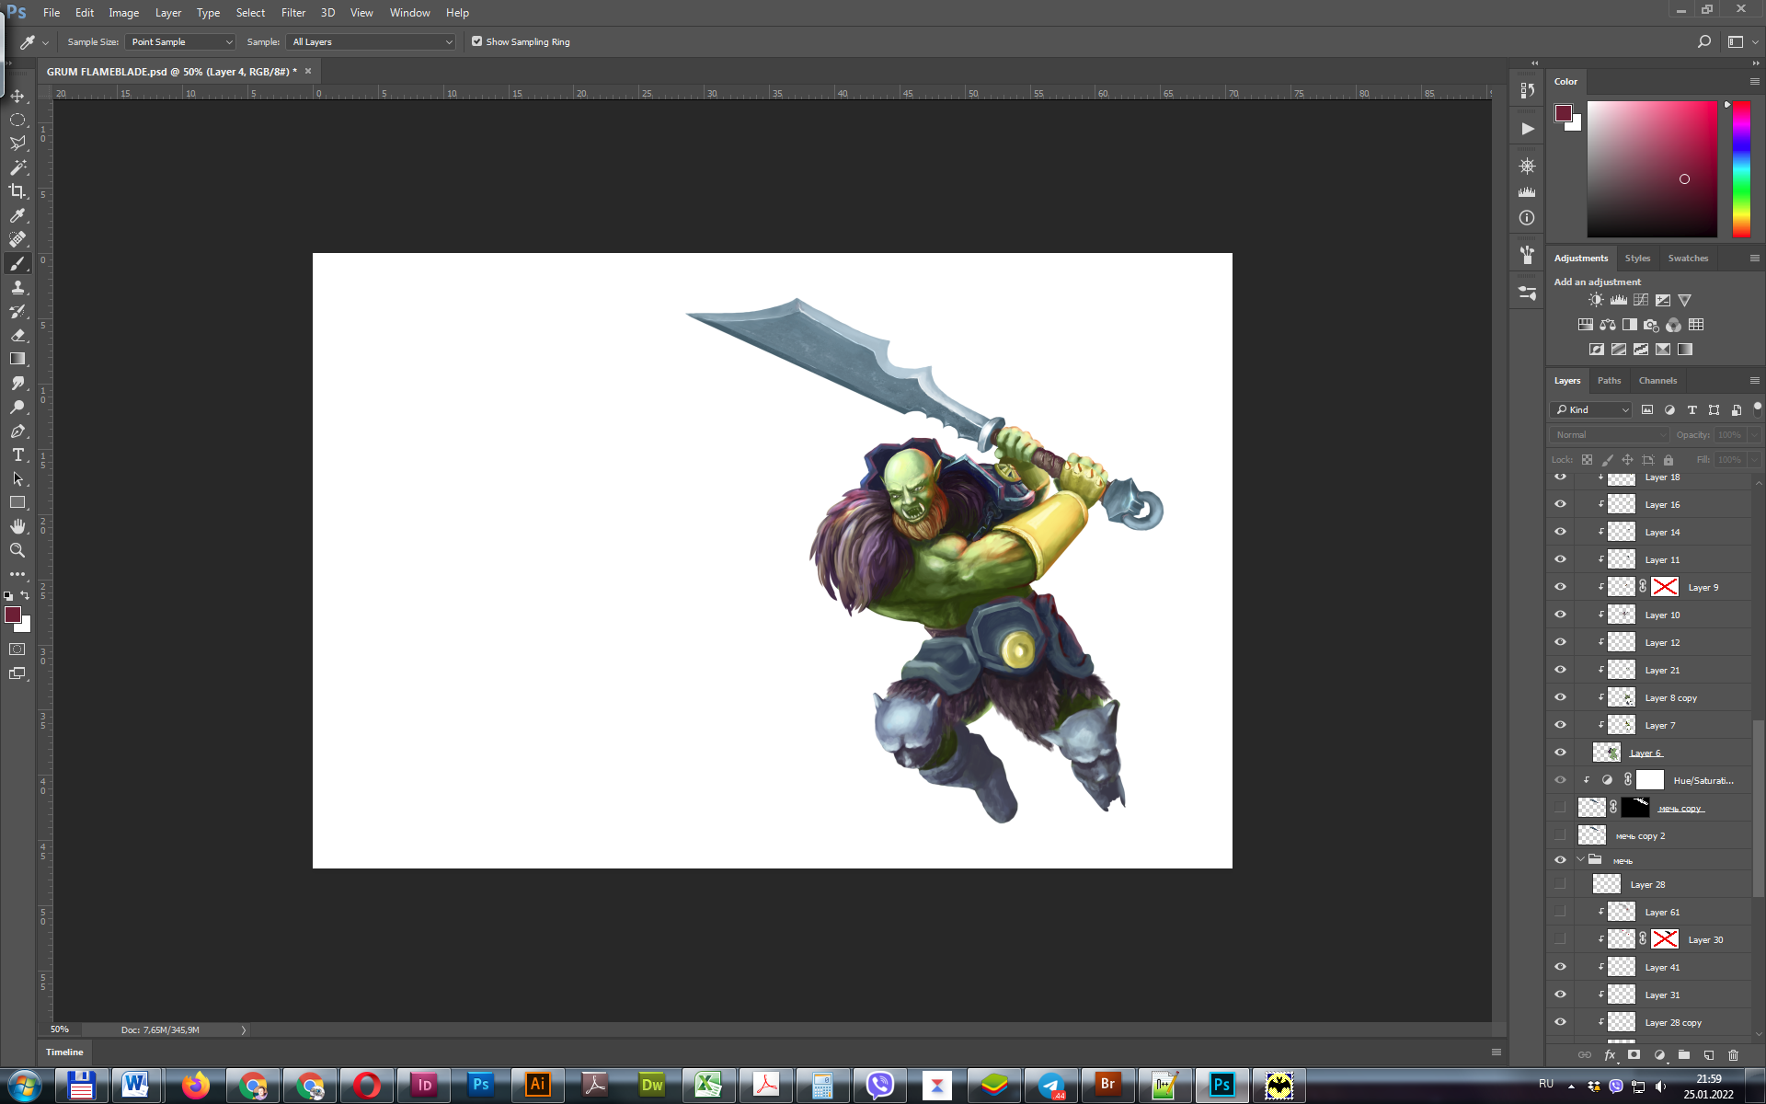1766x1104 pixels.
Task: Select the Dodge tool
Action: click(x=17, y=407)
